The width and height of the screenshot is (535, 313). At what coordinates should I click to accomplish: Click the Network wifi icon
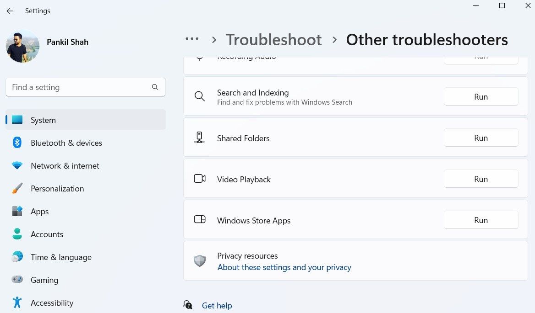click(x=17, y=166)
